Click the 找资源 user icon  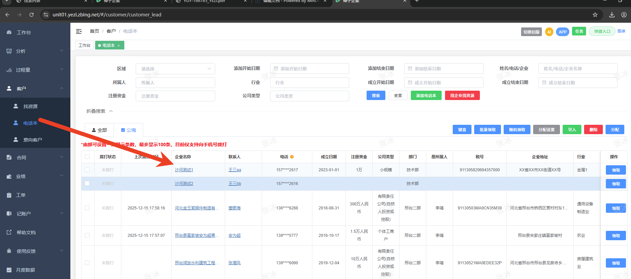click(x=16, y=106)
